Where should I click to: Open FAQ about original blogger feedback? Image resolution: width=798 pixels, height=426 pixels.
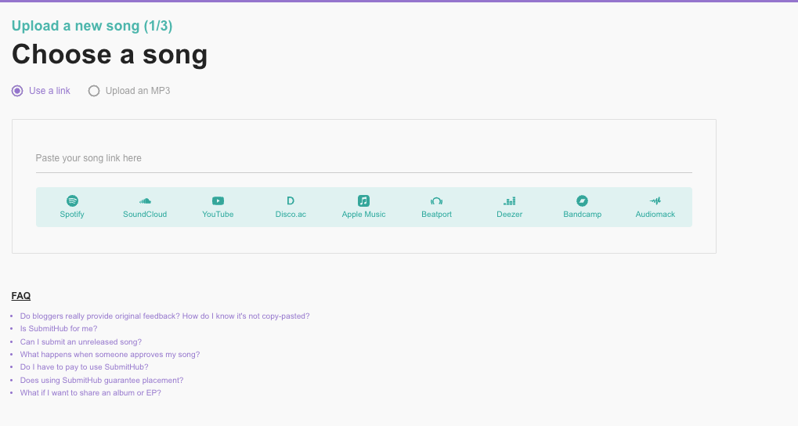(164, 316)
